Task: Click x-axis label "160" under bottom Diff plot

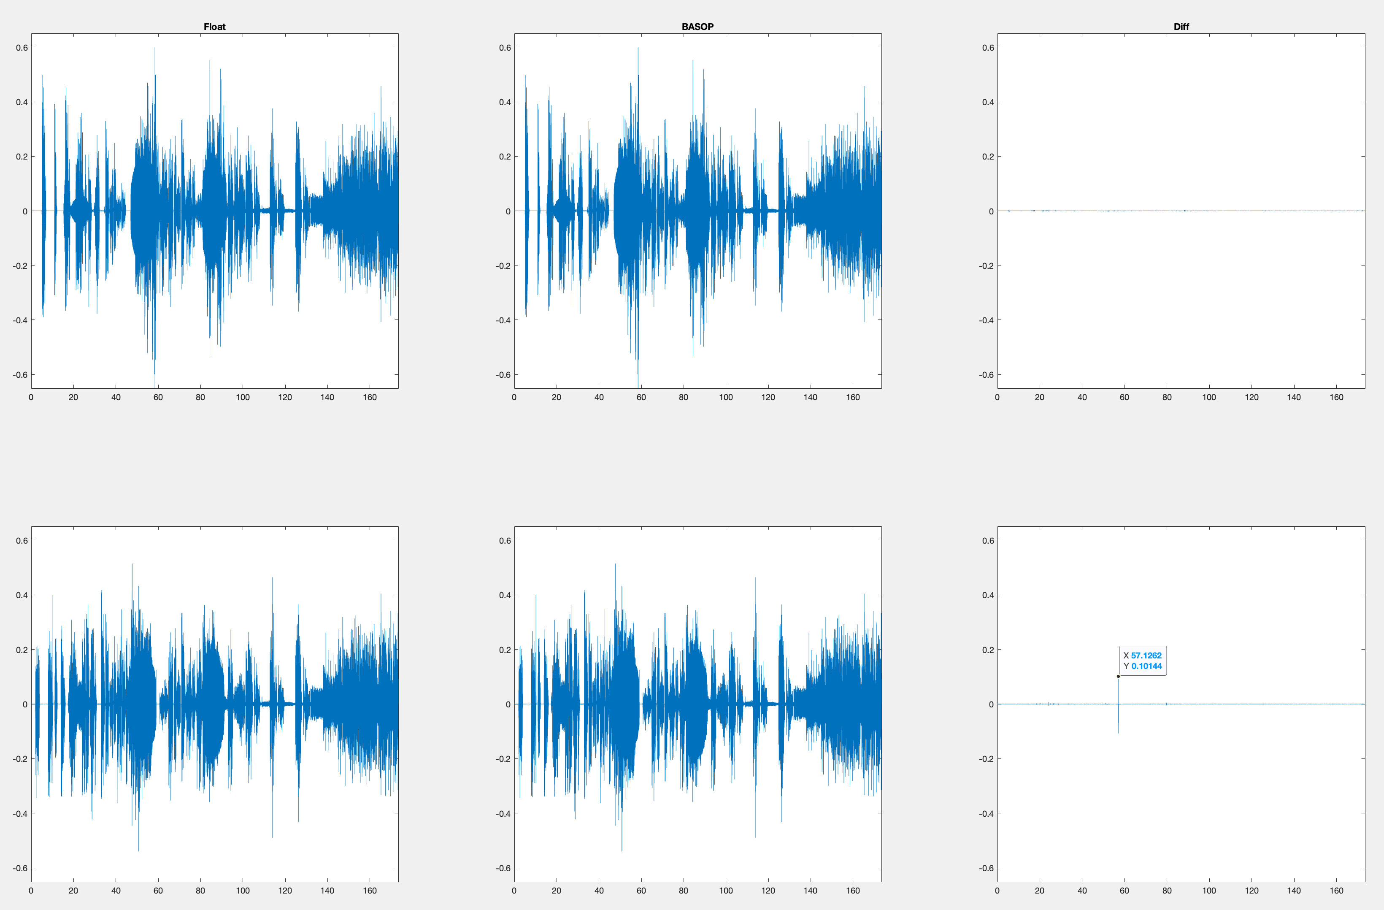Action: (x=1336, y=890)
